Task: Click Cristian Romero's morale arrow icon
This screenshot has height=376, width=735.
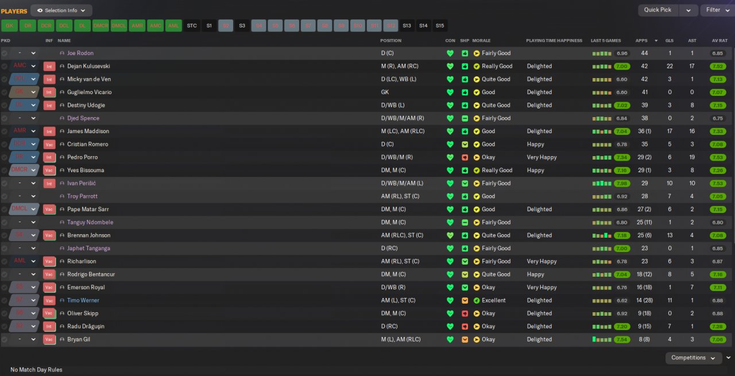Action: 477,144
